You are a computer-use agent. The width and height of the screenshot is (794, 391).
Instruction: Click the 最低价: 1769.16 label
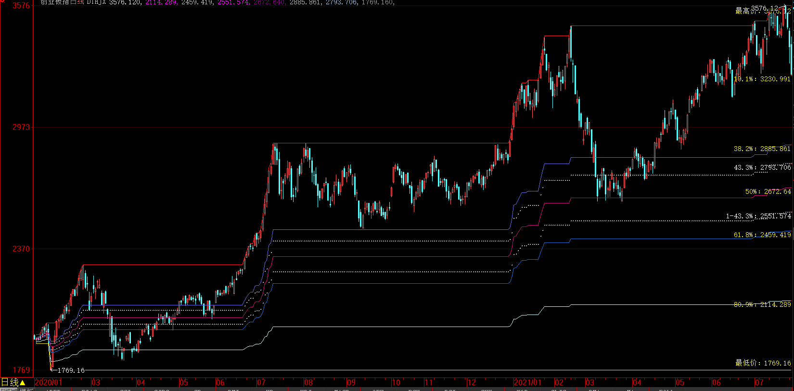pyautogui.click(x=763, y=363)
